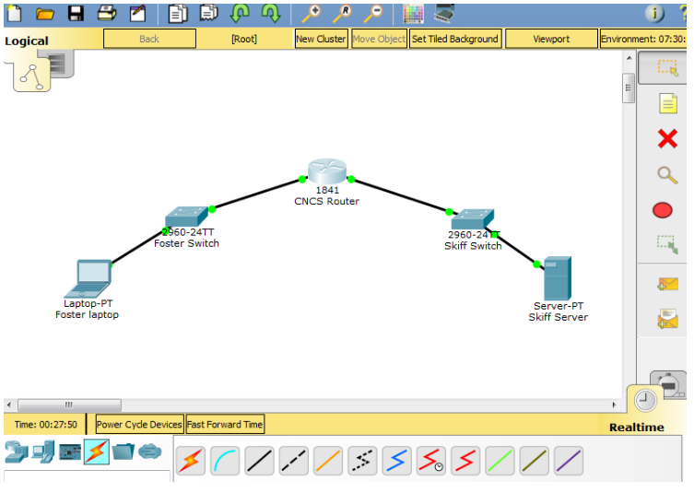Select the Foster laptop device

88,278
